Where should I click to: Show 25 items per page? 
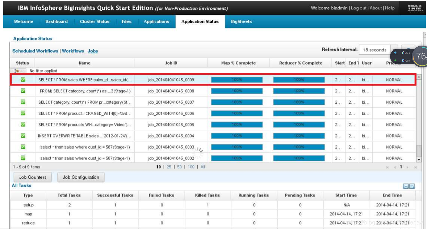pyautogui.click(x=169, y=167)
